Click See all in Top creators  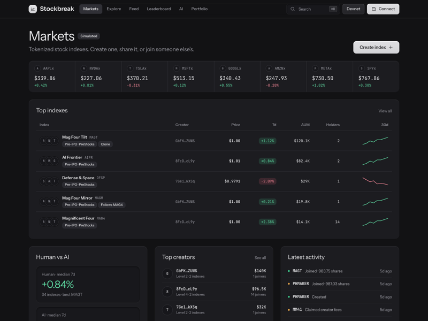(x=260, y=258)
